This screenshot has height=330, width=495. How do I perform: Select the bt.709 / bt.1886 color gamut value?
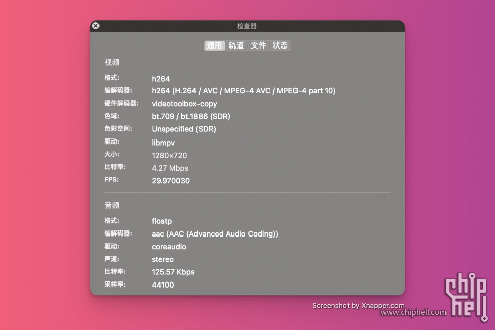[190, 116]
